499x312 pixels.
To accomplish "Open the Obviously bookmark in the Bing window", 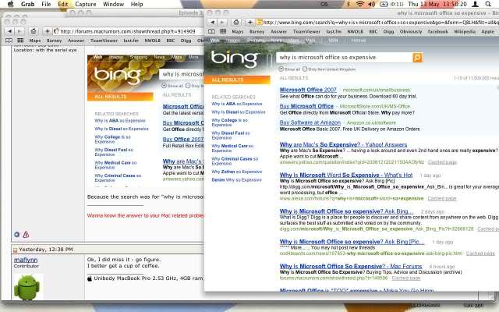I will pos(411,31).
